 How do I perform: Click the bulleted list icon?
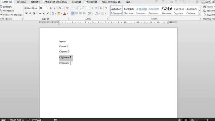tap(73, 8)
